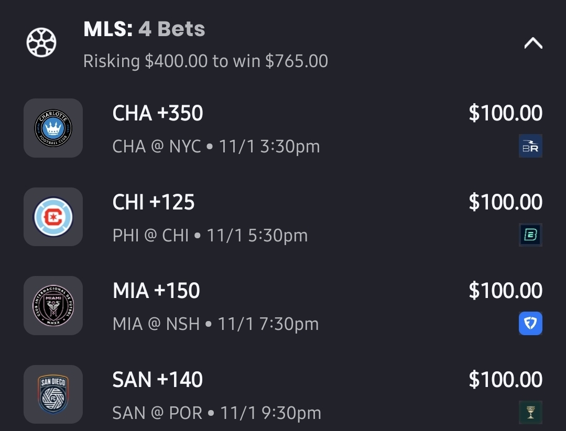
Task: Collapse the MLS bets section chevron
Action: point(533,43)
